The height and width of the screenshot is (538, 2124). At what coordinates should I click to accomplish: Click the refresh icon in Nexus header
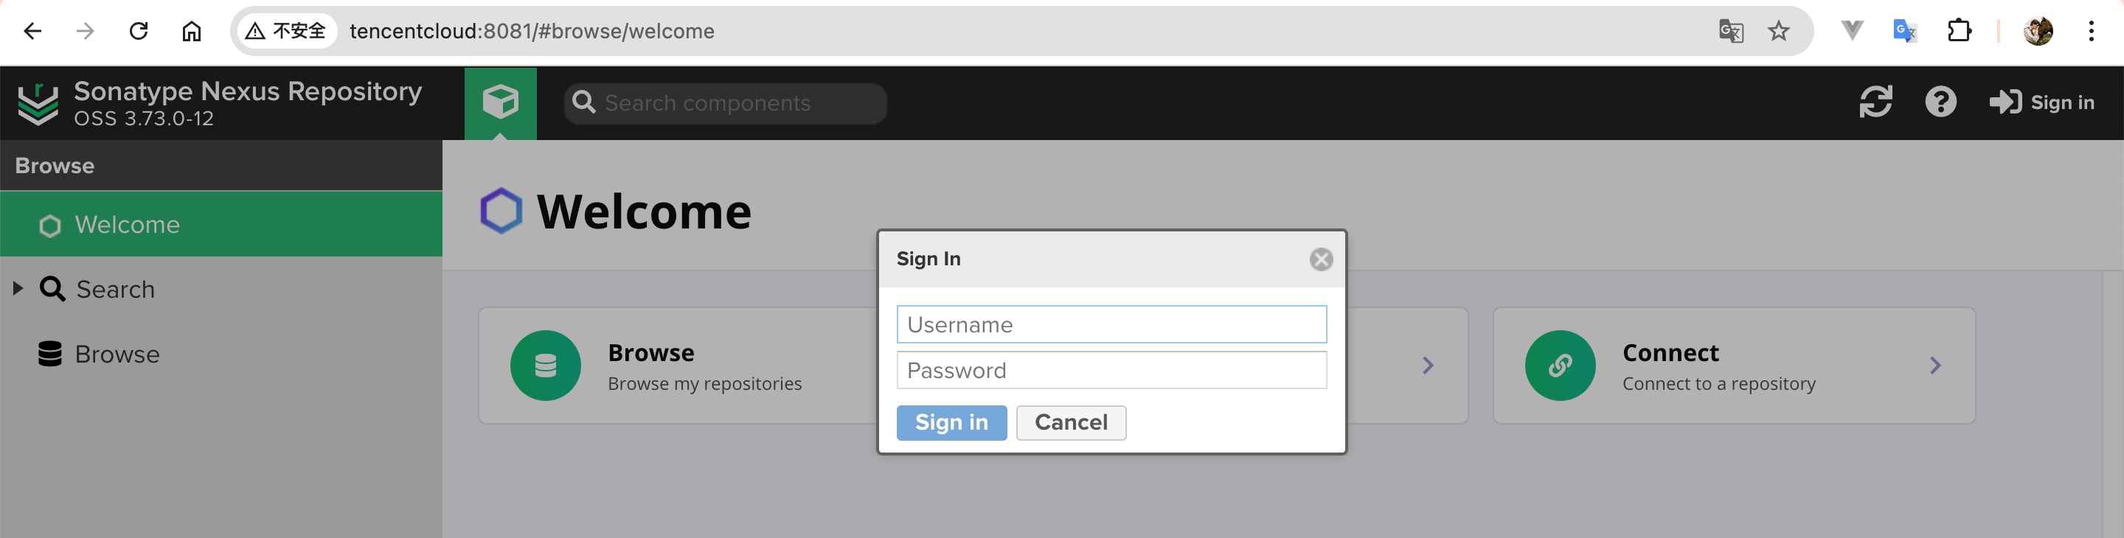(1875, 103)
